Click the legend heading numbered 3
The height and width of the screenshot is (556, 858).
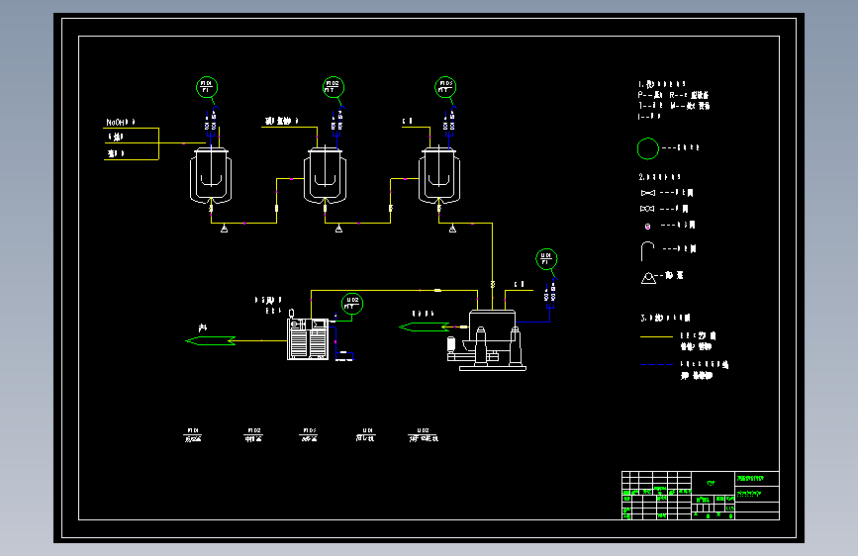[x=665, y=318]
